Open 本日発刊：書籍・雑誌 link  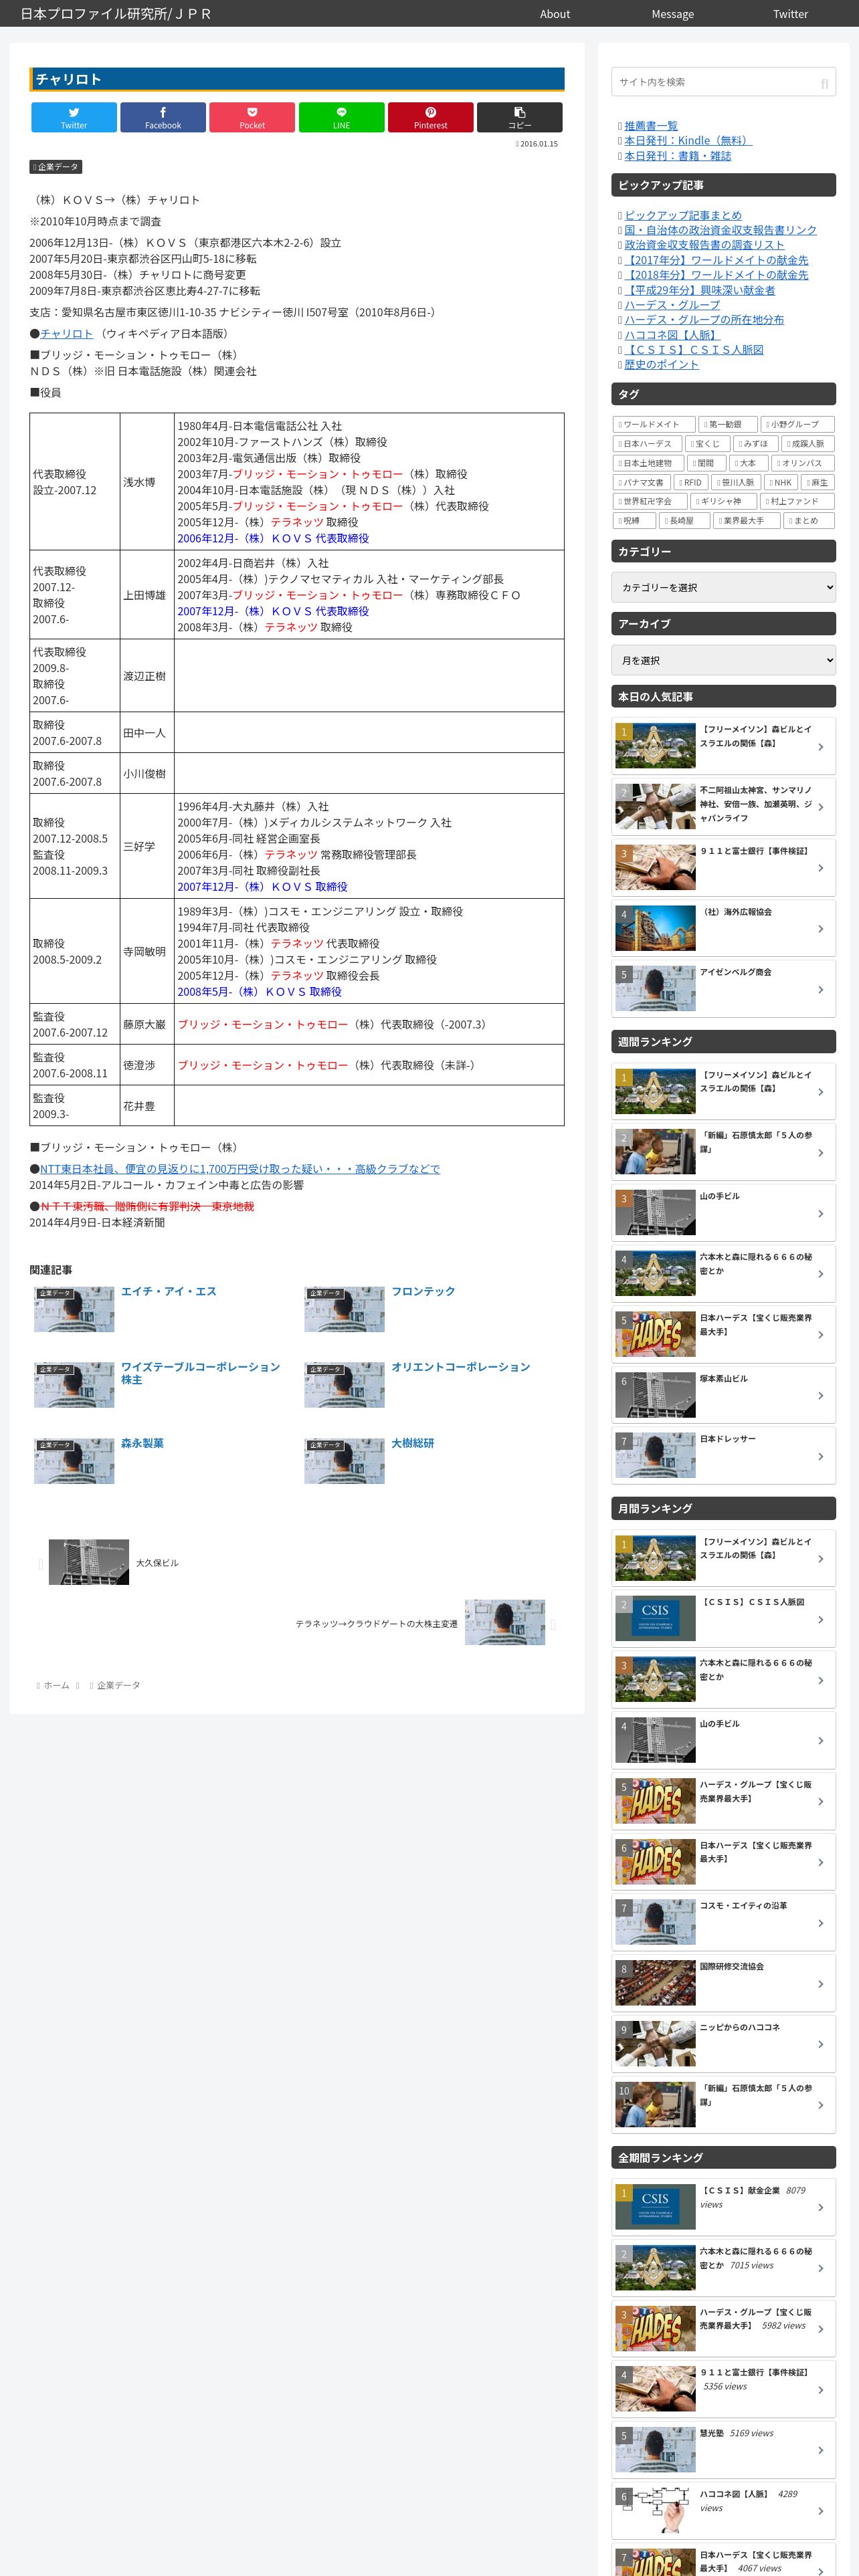[x=678, y=156]
